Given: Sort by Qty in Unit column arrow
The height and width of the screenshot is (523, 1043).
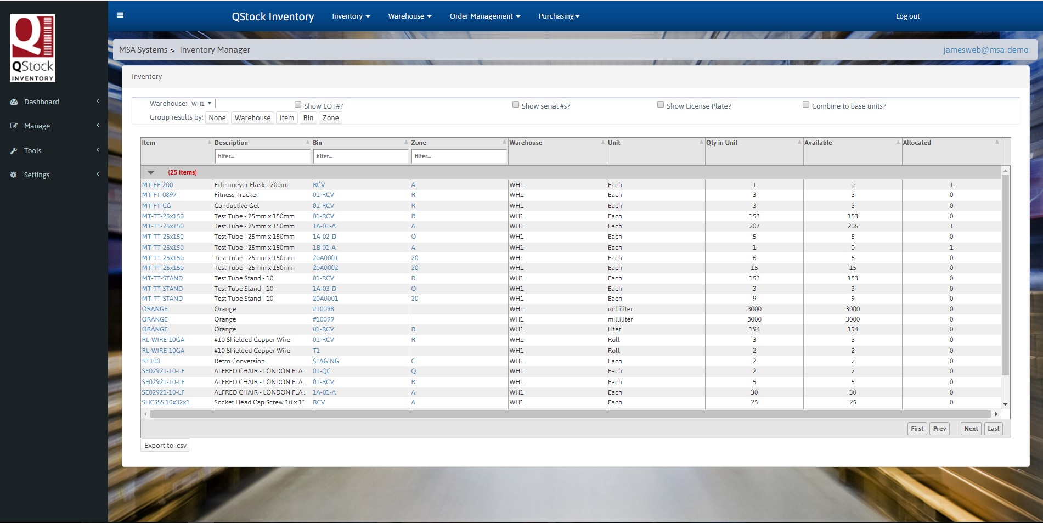Looking at the screenshot, I should [799, 143].
